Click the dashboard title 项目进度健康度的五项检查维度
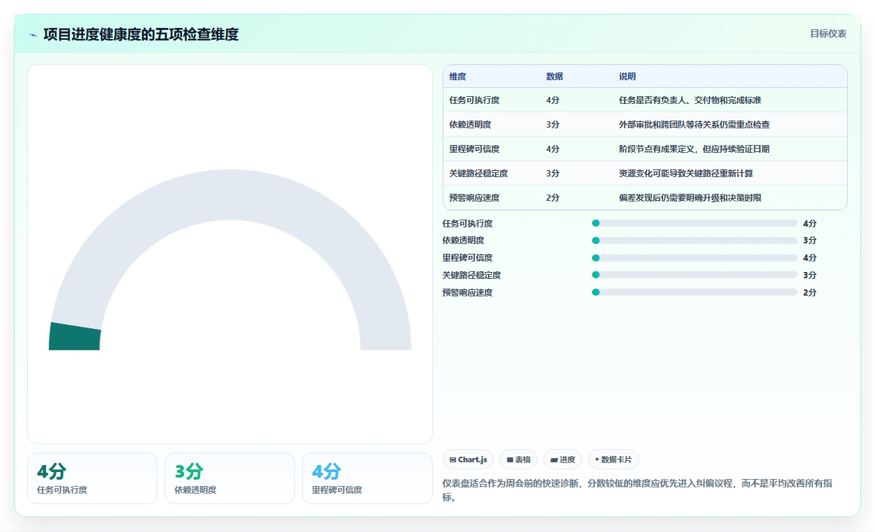Screen dimensions: 875x532 click(x=141, y=34)
